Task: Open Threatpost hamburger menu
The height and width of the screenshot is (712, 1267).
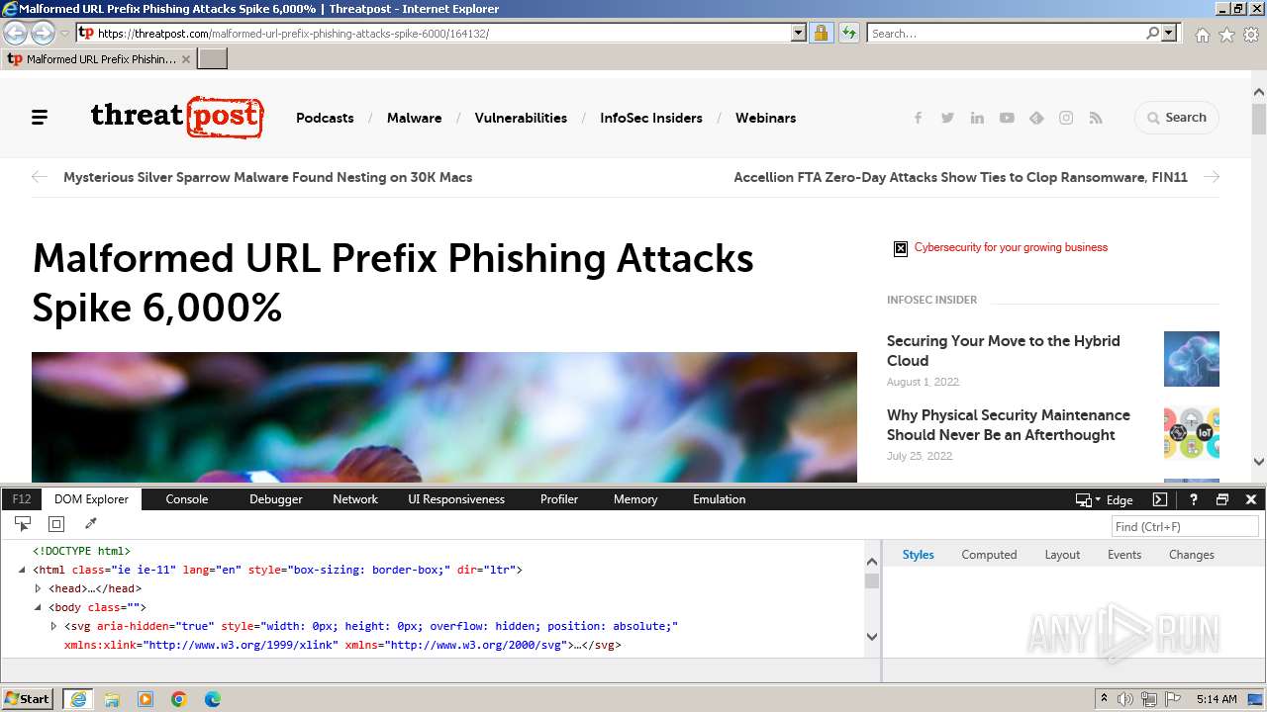Action: click(40, 118)
